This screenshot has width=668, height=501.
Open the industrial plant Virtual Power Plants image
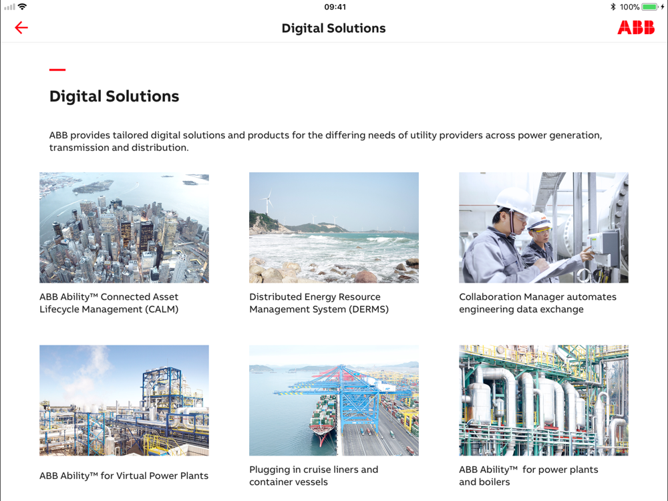[x=124, y=400]
